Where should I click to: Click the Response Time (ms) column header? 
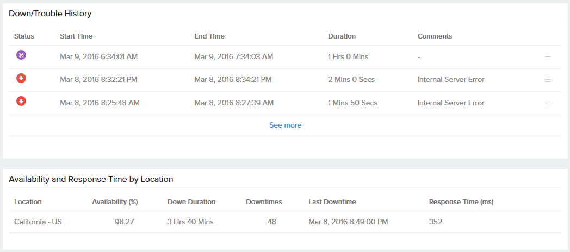point(461,202)
